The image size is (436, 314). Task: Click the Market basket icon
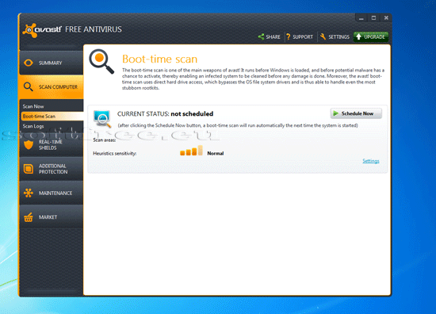(x=29, y=217)
